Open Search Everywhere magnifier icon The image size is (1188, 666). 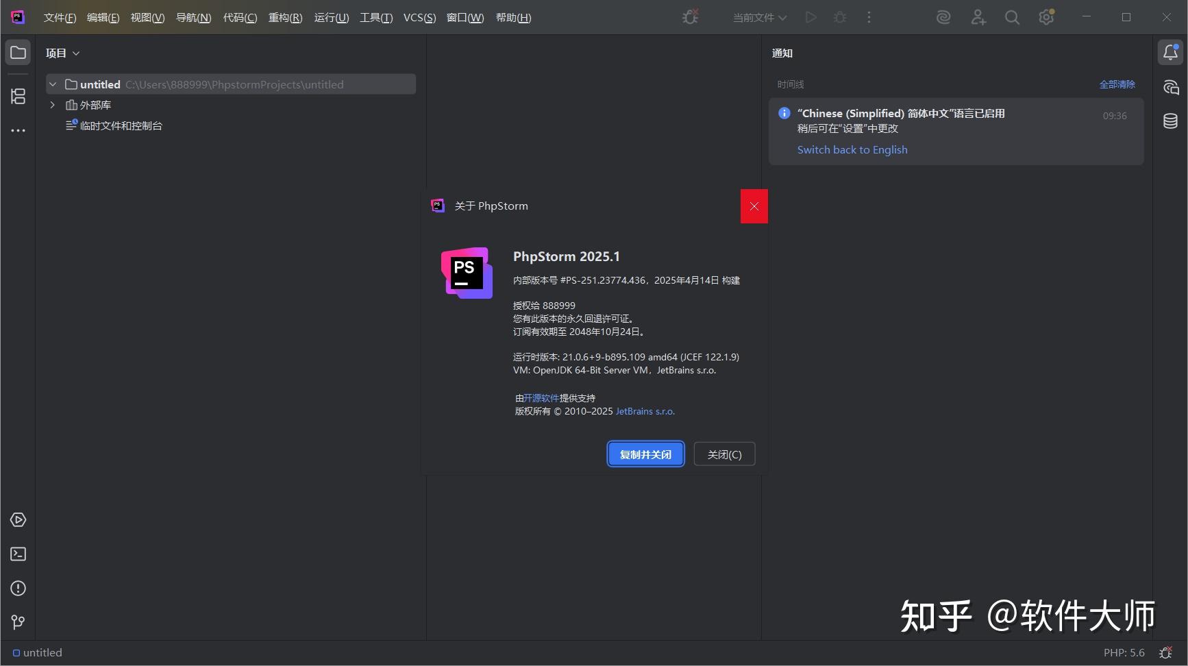point(1012,17)
